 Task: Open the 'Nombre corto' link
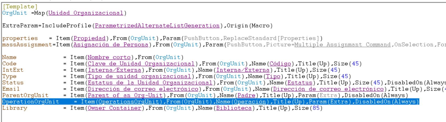[109, 57]
